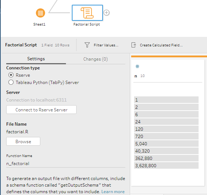Select the Sheet1 input step icon
This screenshot has width=207, height=195.
click(x=40, y=13)
